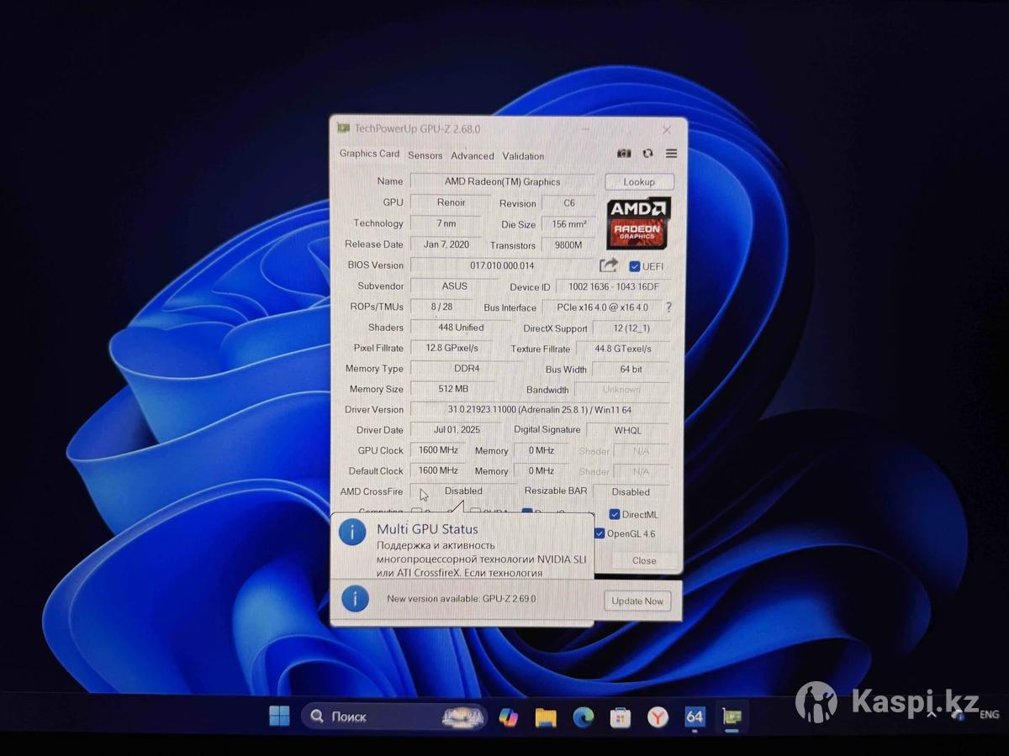The image size is (1009, 756).
Task: Switch to the Sensors tab
Action: coord(425,155)
